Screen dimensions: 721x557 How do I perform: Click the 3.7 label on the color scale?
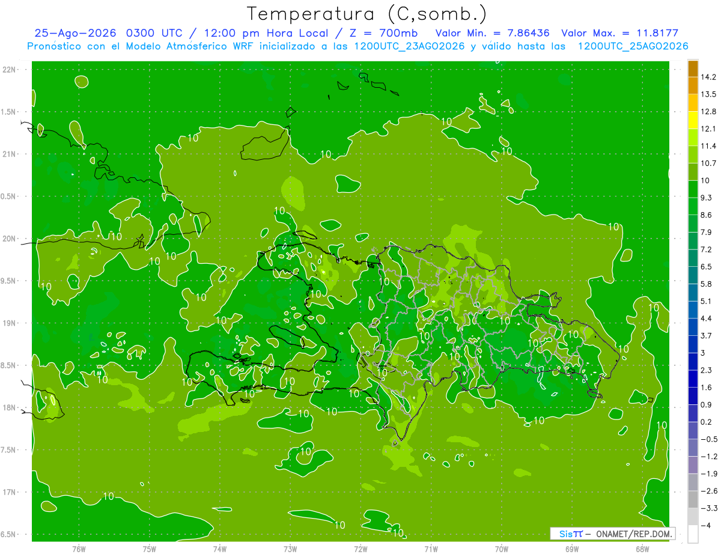tap(707, 335)
